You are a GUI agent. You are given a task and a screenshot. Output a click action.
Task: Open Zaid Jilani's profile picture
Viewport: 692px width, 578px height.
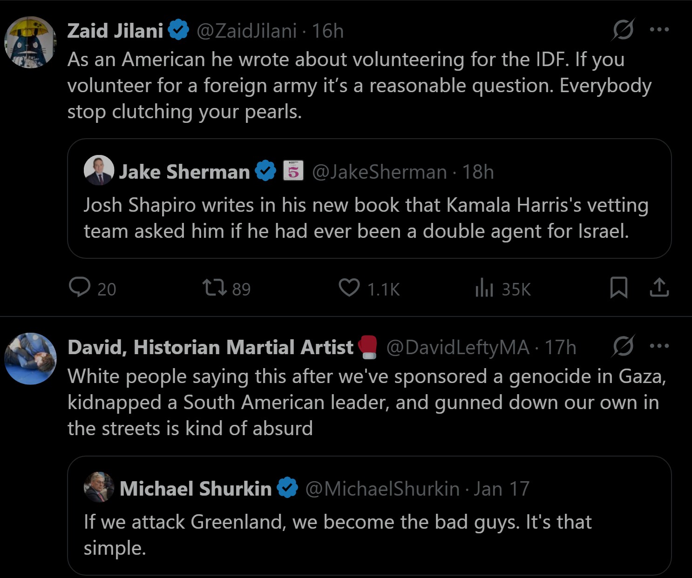tap(30, 42)
